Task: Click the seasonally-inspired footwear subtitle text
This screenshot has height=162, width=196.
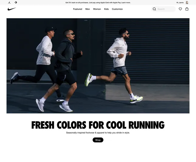Action: pos(98,133)
